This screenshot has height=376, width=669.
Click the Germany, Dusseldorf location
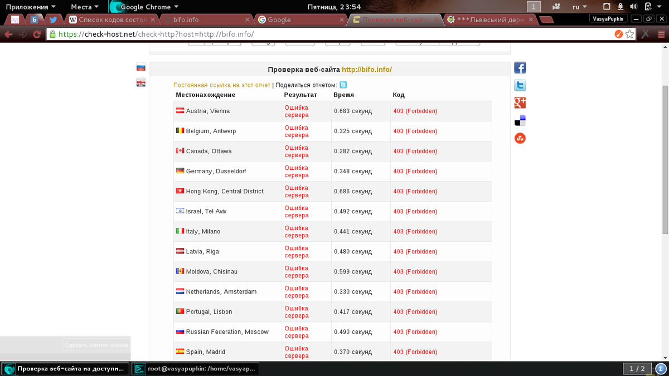click(216, 172)
